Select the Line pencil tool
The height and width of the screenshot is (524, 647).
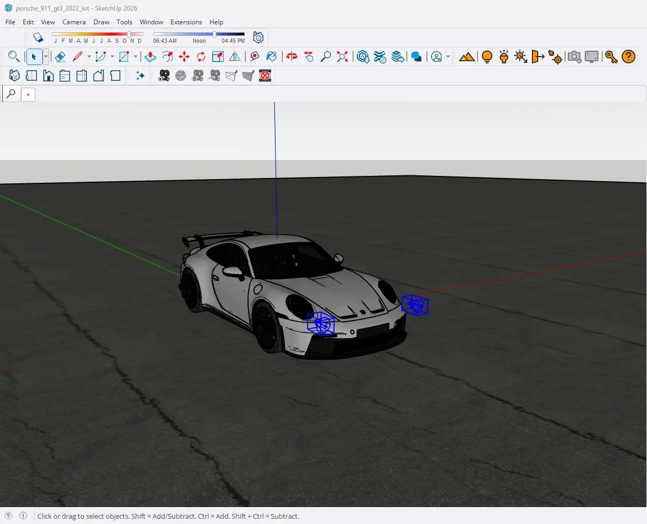(78, 57)
